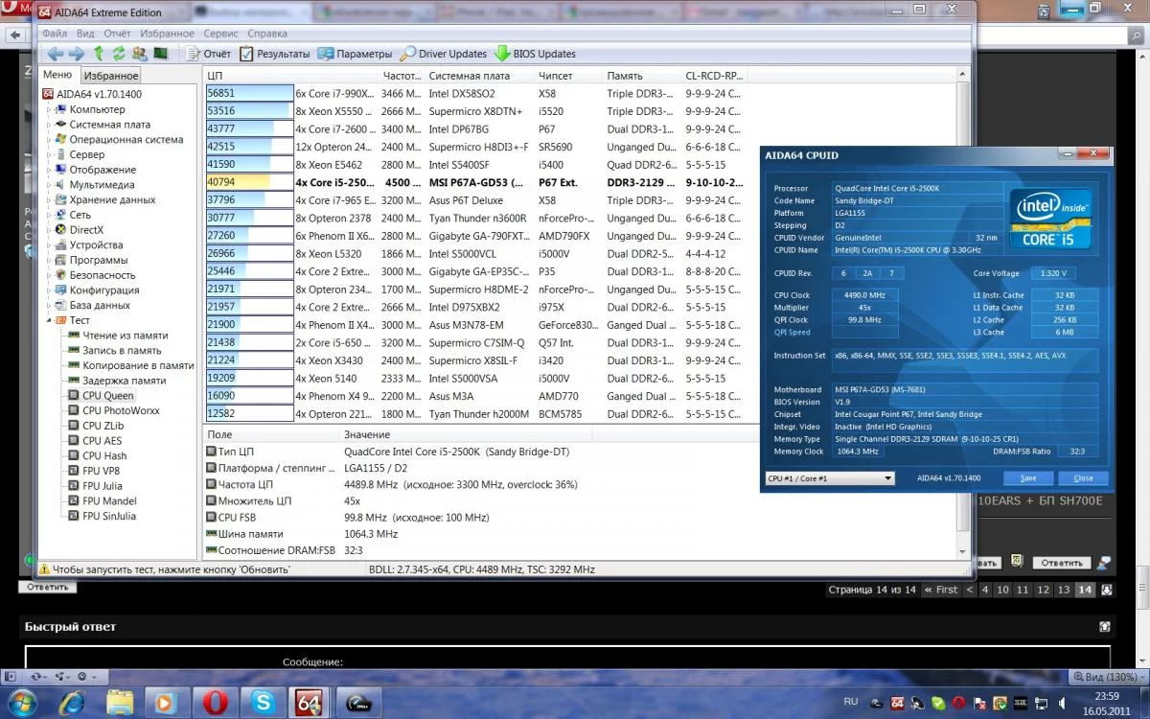Click Save in the CPUID window

[1027, 478]
